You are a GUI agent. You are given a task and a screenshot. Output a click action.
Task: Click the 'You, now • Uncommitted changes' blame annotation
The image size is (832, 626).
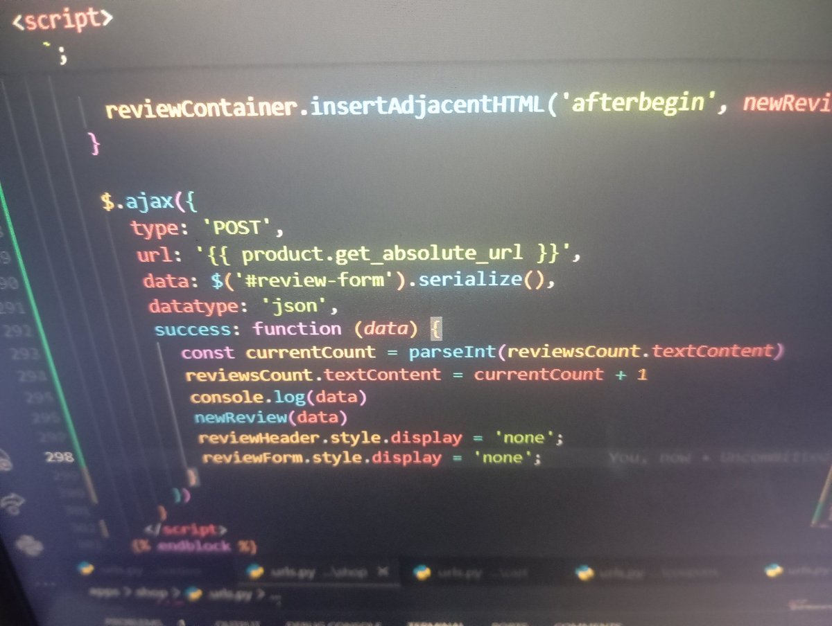[x=721, y=458]
